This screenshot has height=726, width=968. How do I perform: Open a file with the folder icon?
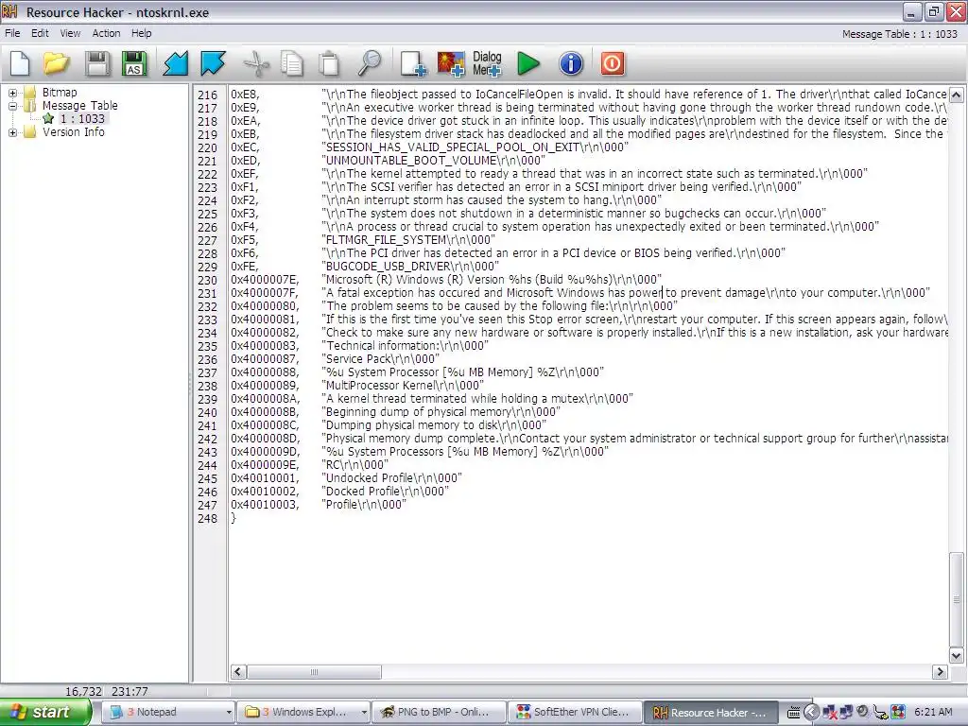(x=56, y=63)
